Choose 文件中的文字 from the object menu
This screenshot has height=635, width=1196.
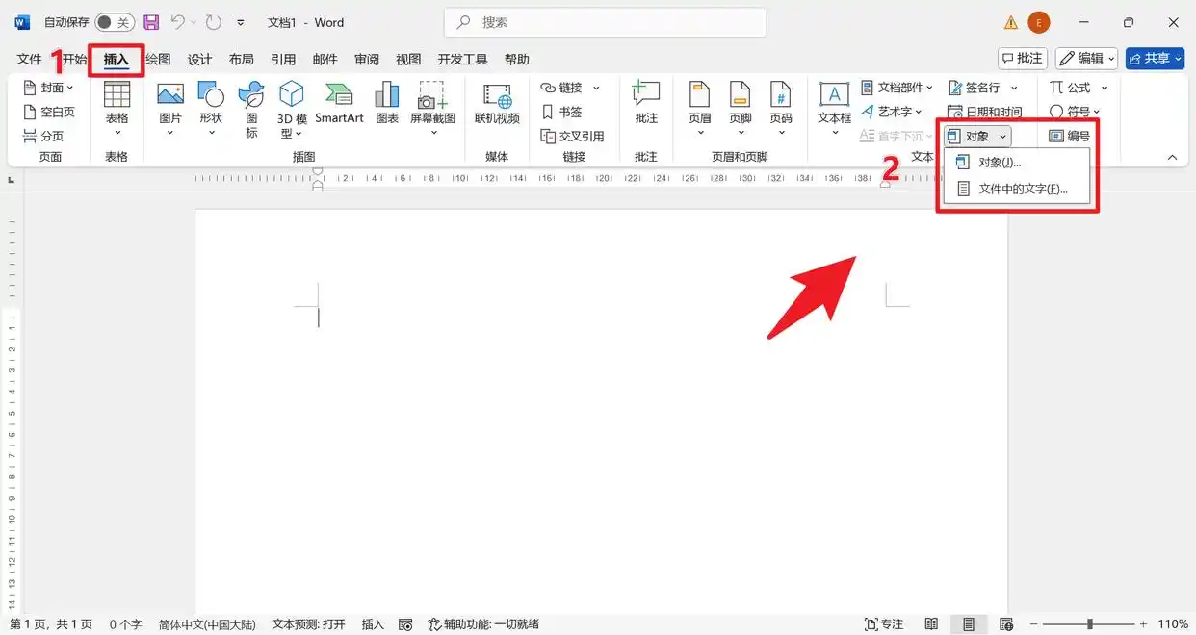point(1024,189)
